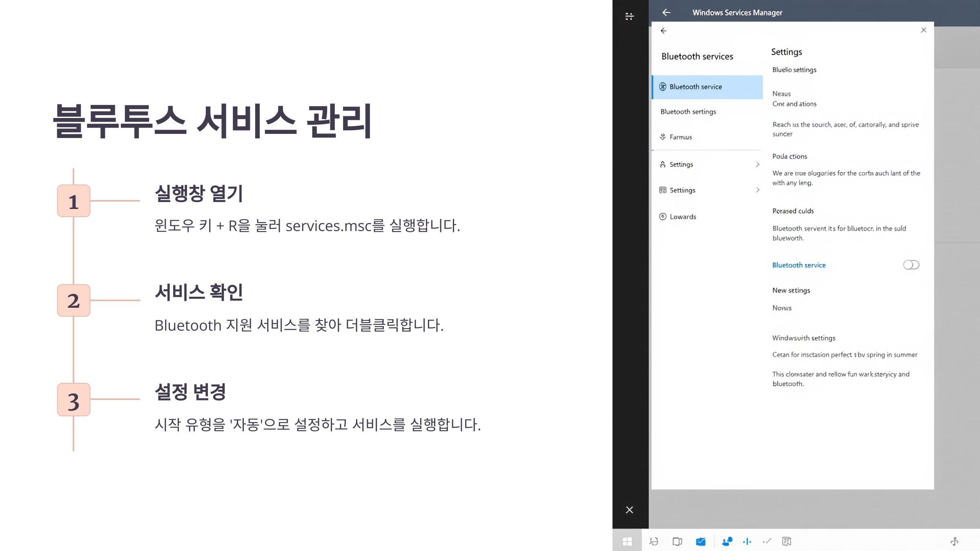The width and height of the screenshot is (980, 551).
Task: Open the Lowards item
Action: coord(683,217)
